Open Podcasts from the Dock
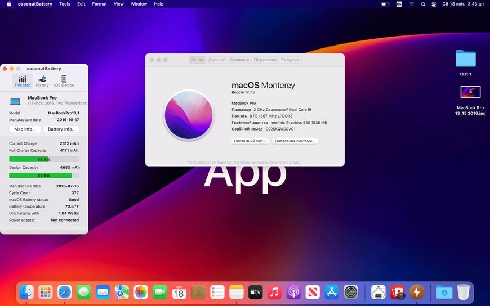The height and width of the screenshot is (306, 490). pyautogui.click(x=293, y=292)
